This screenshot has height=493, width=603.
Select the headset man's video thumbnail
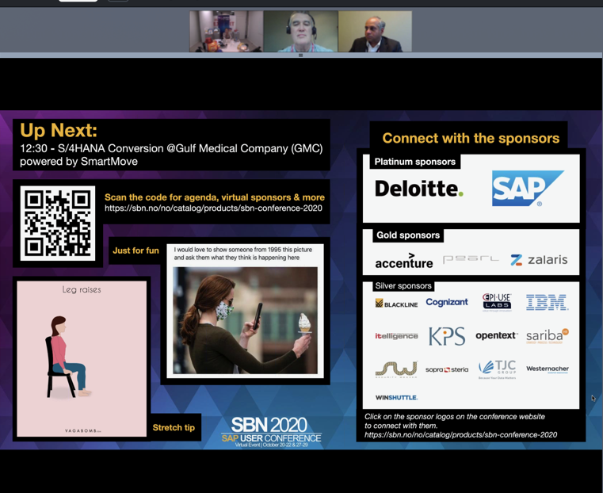[x=301, y=31]
